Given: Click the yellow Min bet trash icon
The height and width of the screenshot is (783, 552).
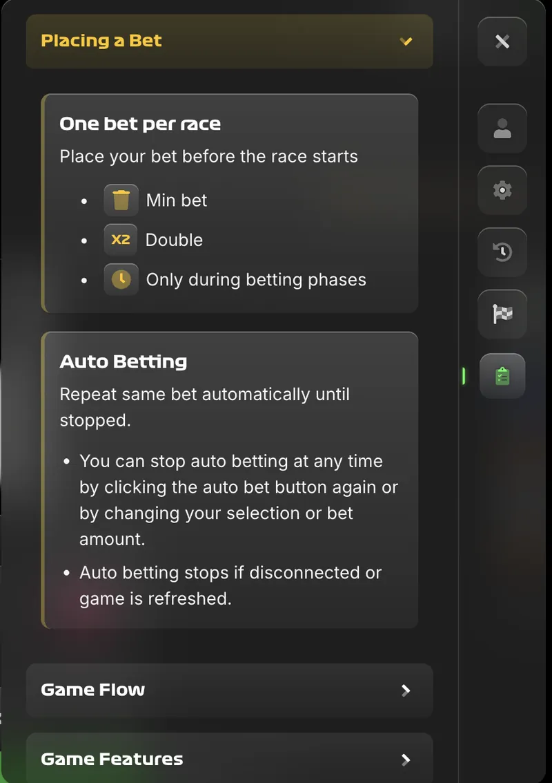Looking at the screenshot, I should coord(121,200).
